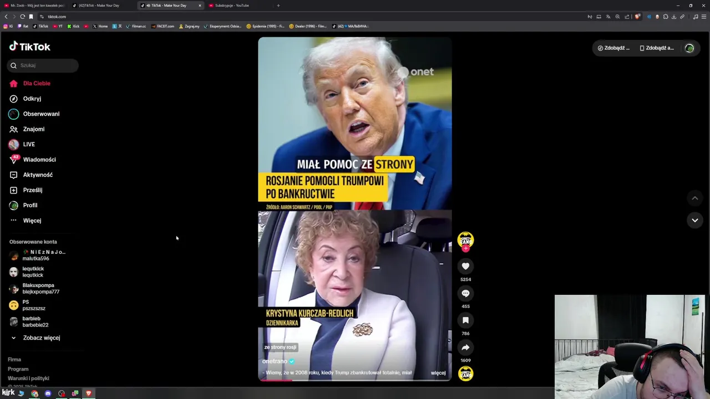Open the media control music note
The height and width of the screenshot is (399, 710).
696,17
